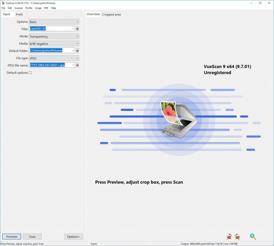Click the Scan button

pos(32,237)
